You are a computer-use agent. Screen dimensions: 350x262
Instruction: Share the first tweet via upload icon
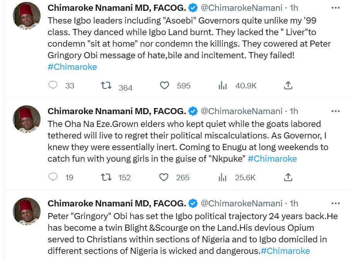coord(288,85)
